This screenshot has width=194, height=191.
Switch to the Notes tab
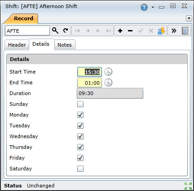(x=65, y=45)
